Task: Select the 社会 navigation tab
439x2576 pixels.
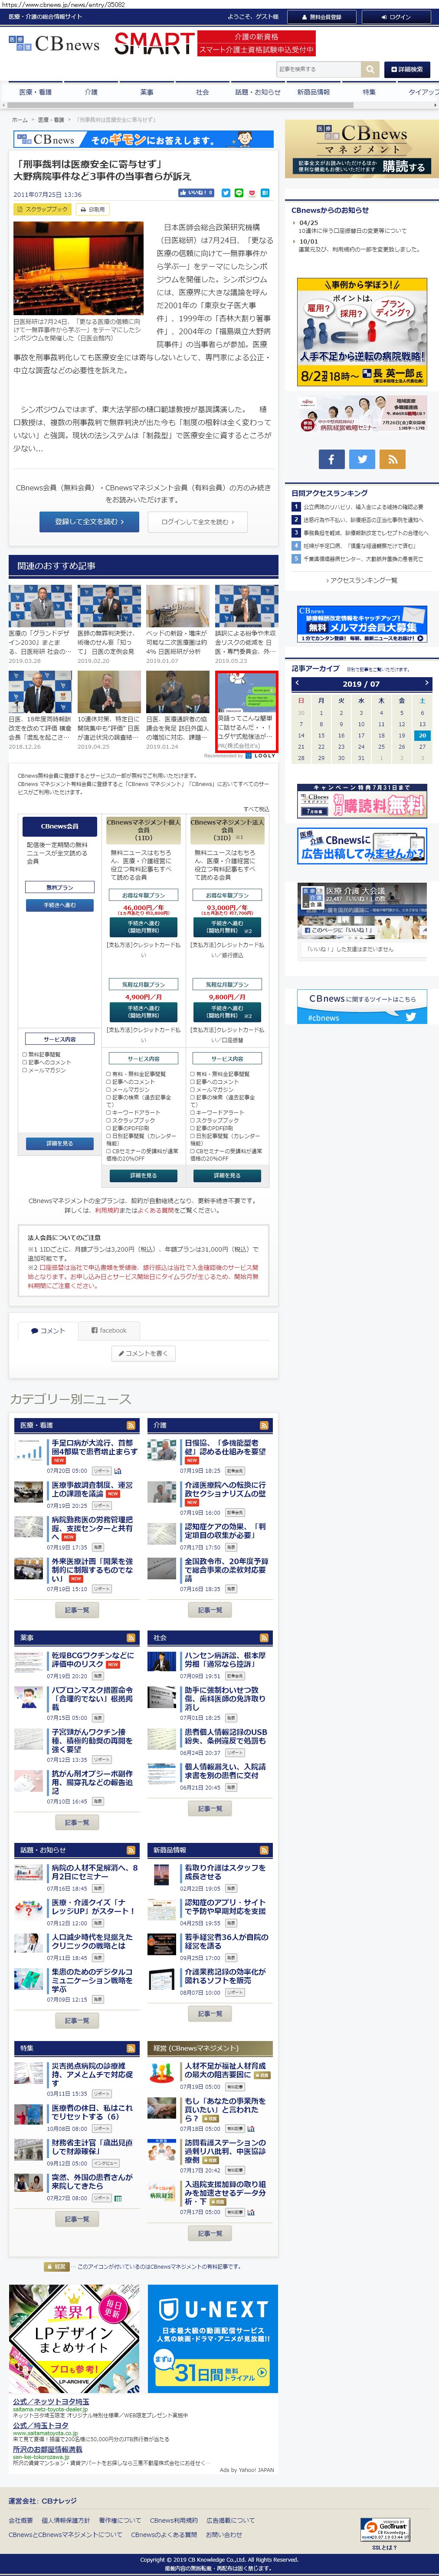Action: coord(203,92)
